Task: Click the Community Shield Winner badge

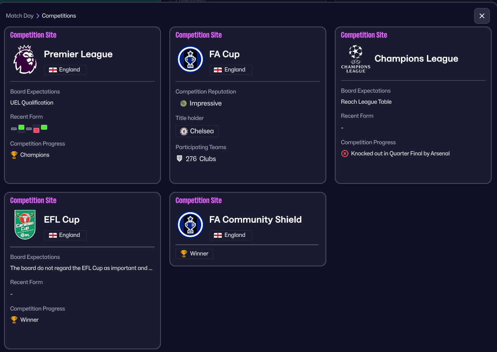Action: tap(194, 254)
